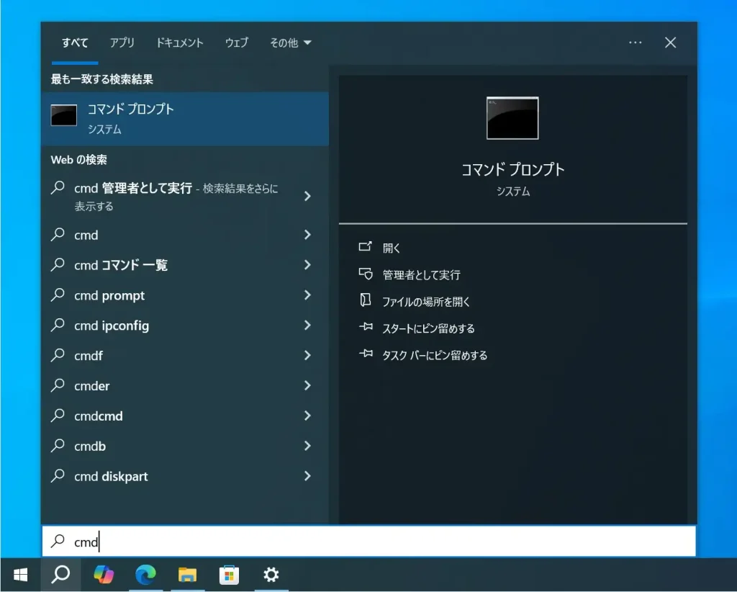Click the コマンド プロンプト preview thumbnail icon
Image resolution: width=737 pixels, height=592 pixels.
pyautogui.click(x=512, y=118)
